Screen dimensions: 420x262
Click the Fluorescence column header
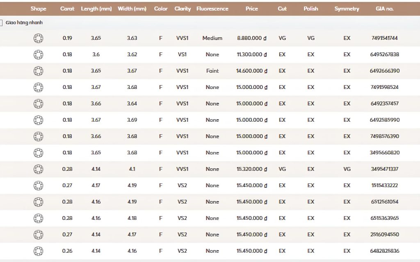[x=212, y=9]
